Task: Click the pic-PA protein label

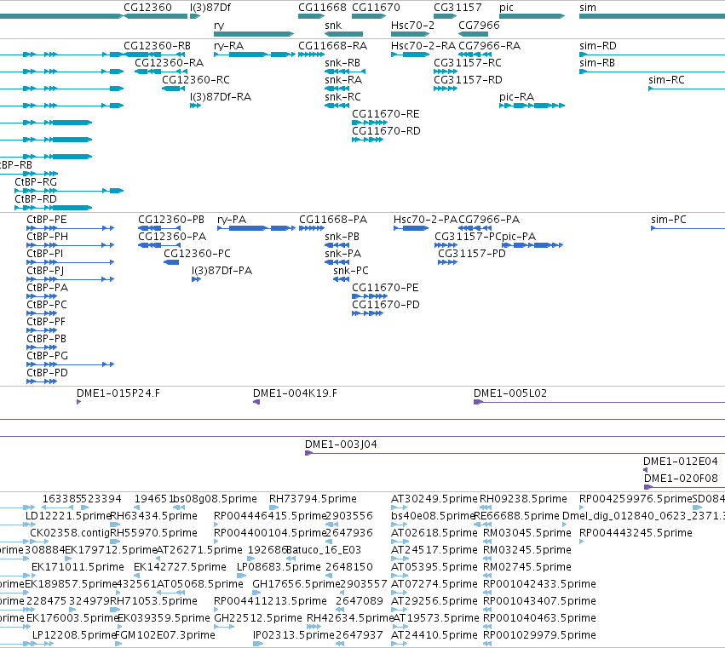Action: pos(519,237)
